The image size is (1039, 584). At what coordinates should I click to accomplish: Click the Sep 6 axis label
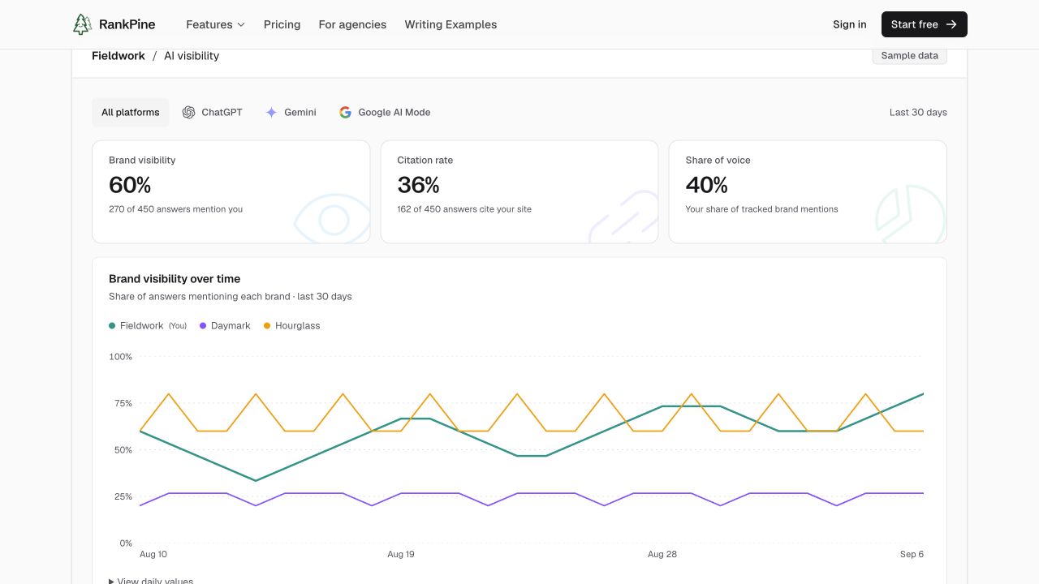point(912,555)
